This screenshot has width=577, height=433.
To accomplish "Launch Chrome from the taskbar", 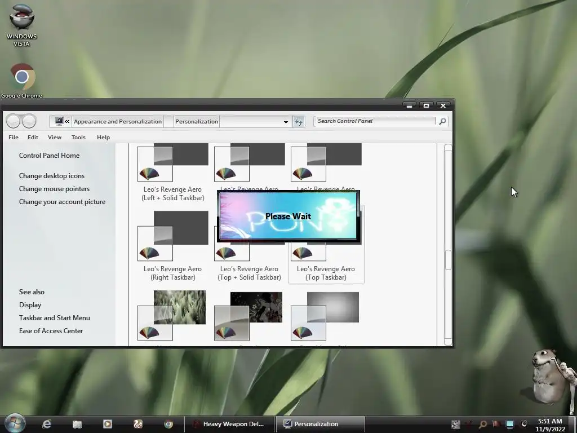I will (x=168, y=424).
